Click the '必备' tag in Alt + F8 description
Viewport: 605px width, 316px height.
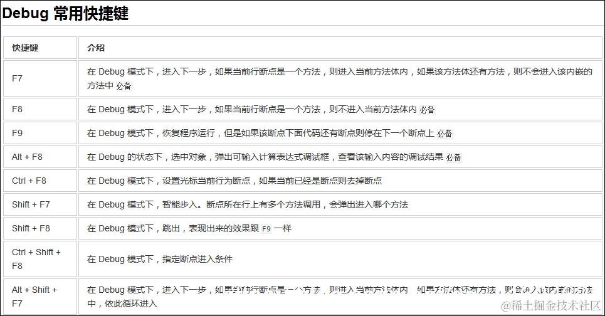pos(453,158)
